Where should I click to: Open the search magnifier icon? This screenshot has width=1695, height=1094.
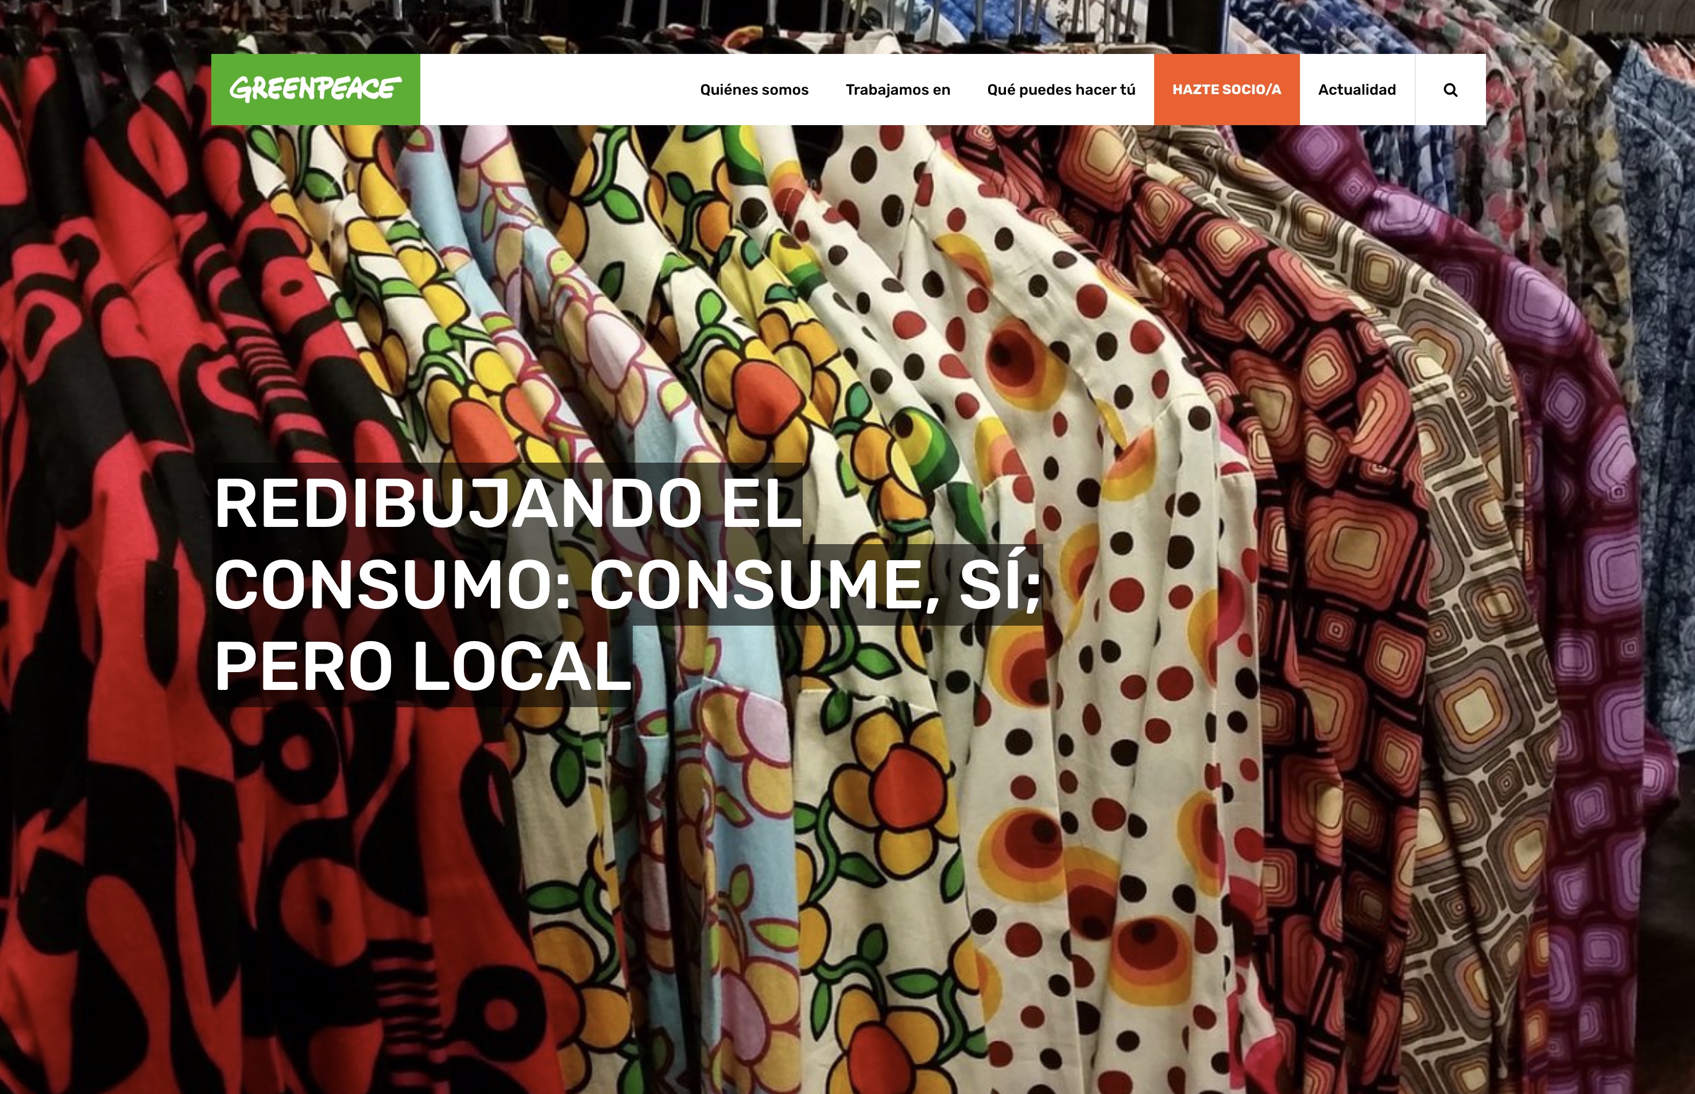[1450, 90]
